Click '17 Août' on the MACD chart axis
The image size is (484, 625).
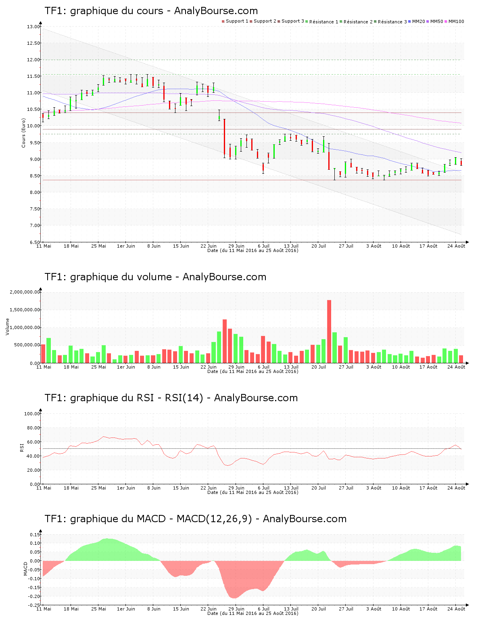click(428, 609)
